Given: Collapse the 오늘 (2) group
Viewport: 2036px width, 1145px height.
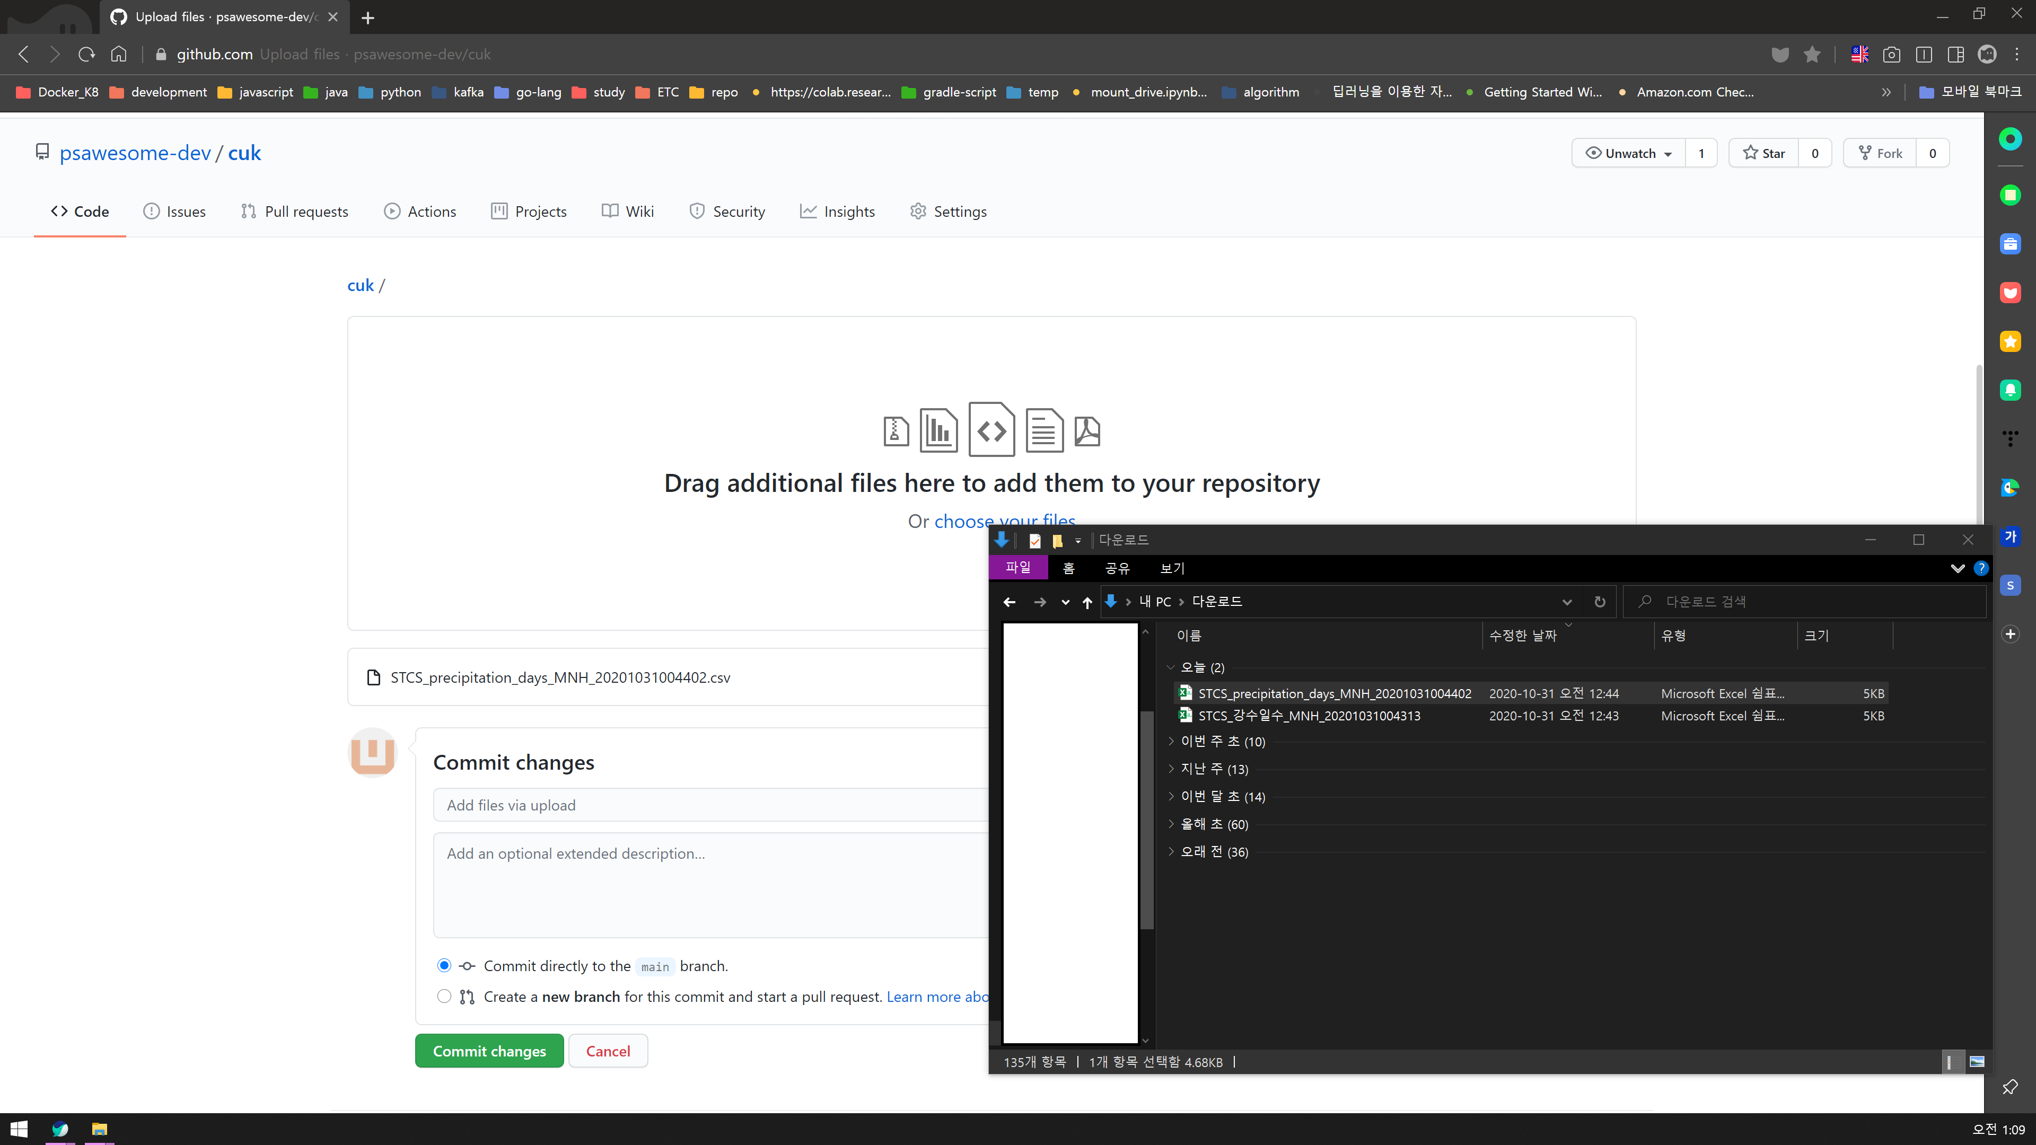Looking at the screenshot, I should (x=1171, y=667).
